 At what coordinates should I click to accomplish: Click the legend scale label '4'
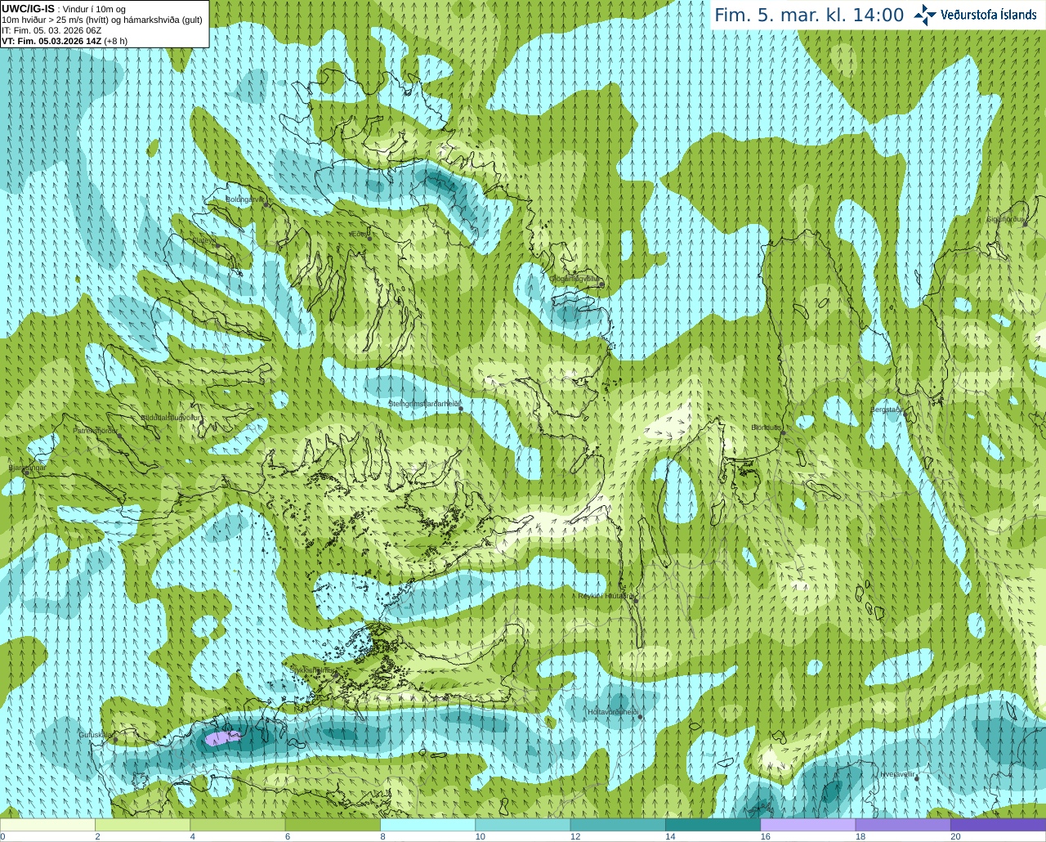pyautogui.click(x=193, y=836)
